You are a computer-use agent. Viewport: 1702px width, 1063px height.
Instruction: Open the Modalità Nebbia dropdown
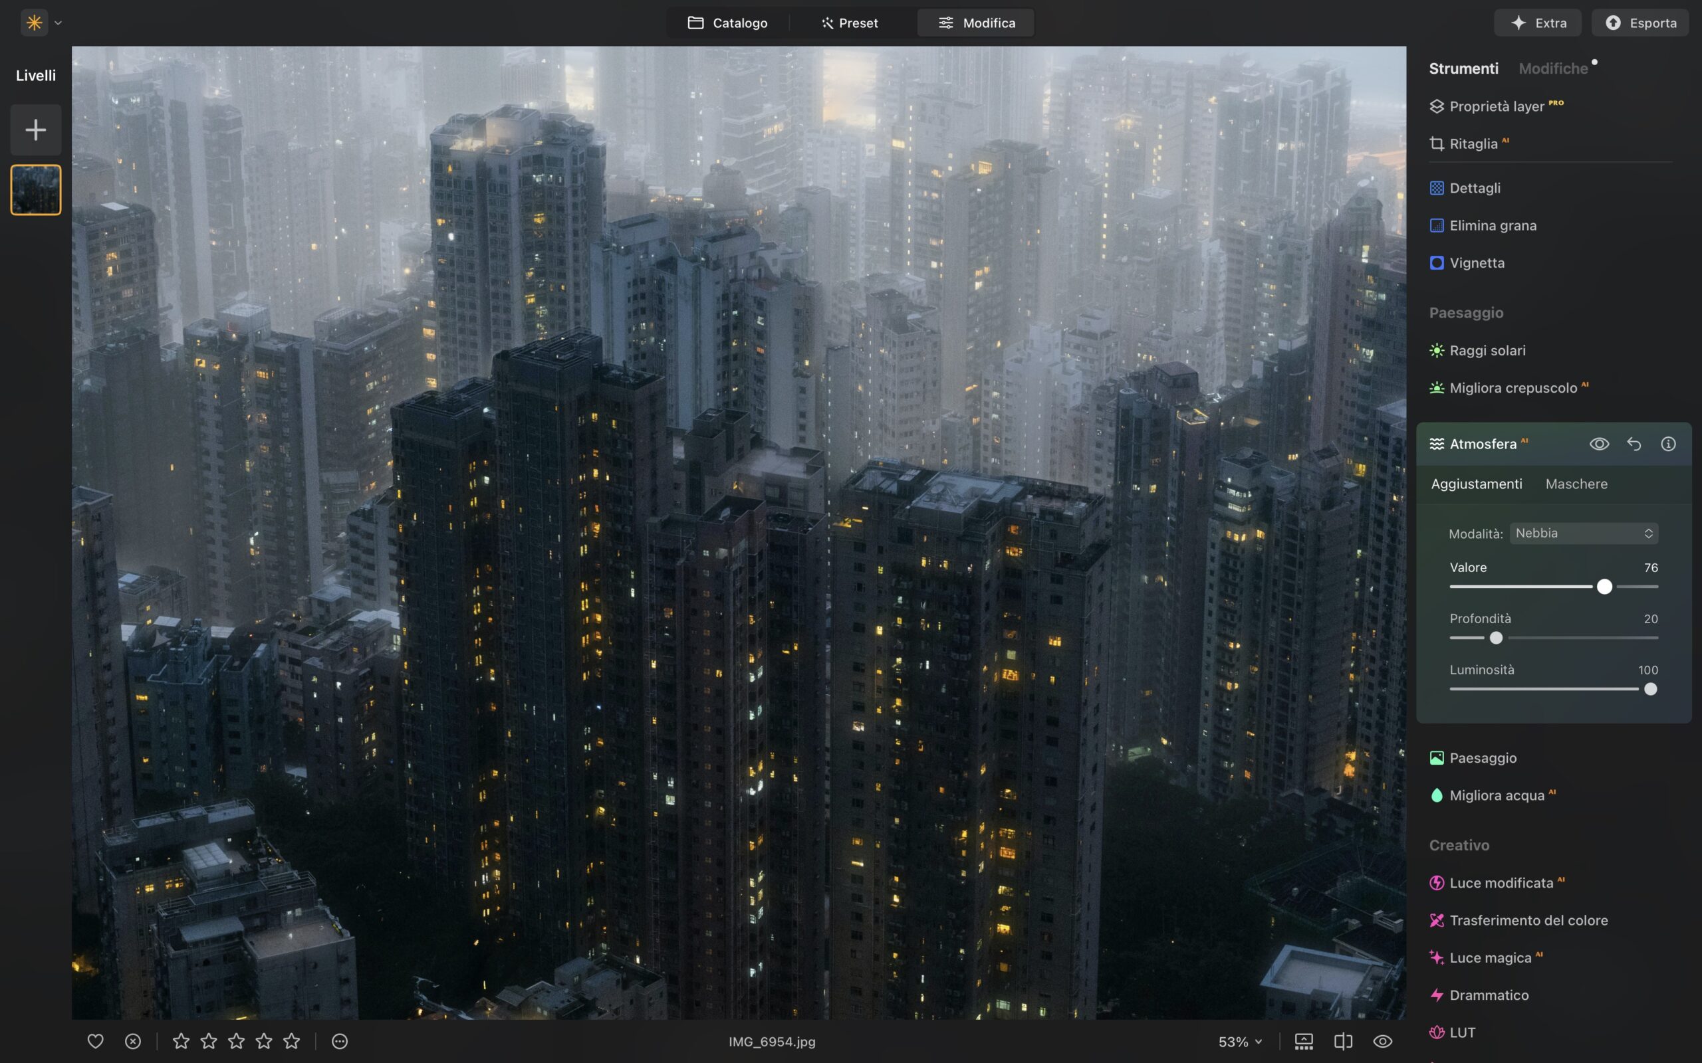(1584, 533)
